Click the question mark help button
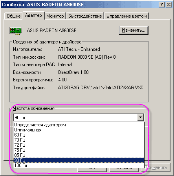174x176 pixels. point(162,5)
